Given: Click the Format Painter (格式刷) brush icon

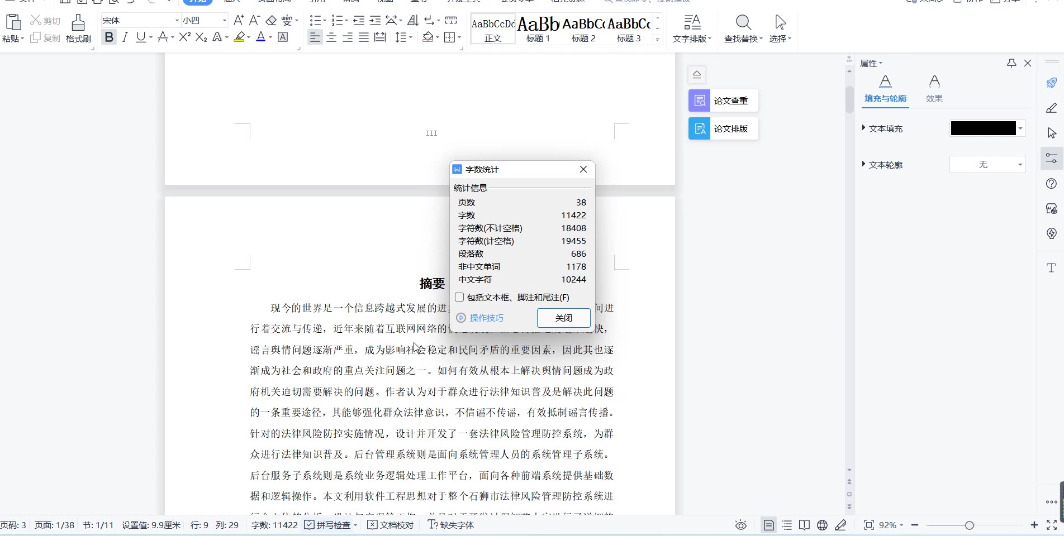Looking at the screenshot, I should (78, 23).
